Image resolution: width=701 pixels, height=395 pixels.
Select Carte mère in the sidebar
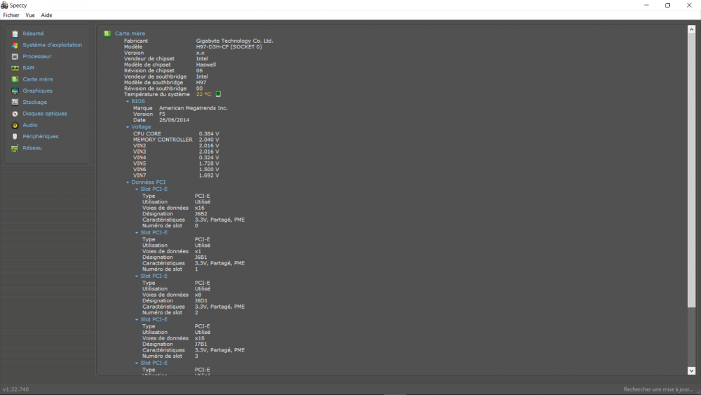(37, 79)
